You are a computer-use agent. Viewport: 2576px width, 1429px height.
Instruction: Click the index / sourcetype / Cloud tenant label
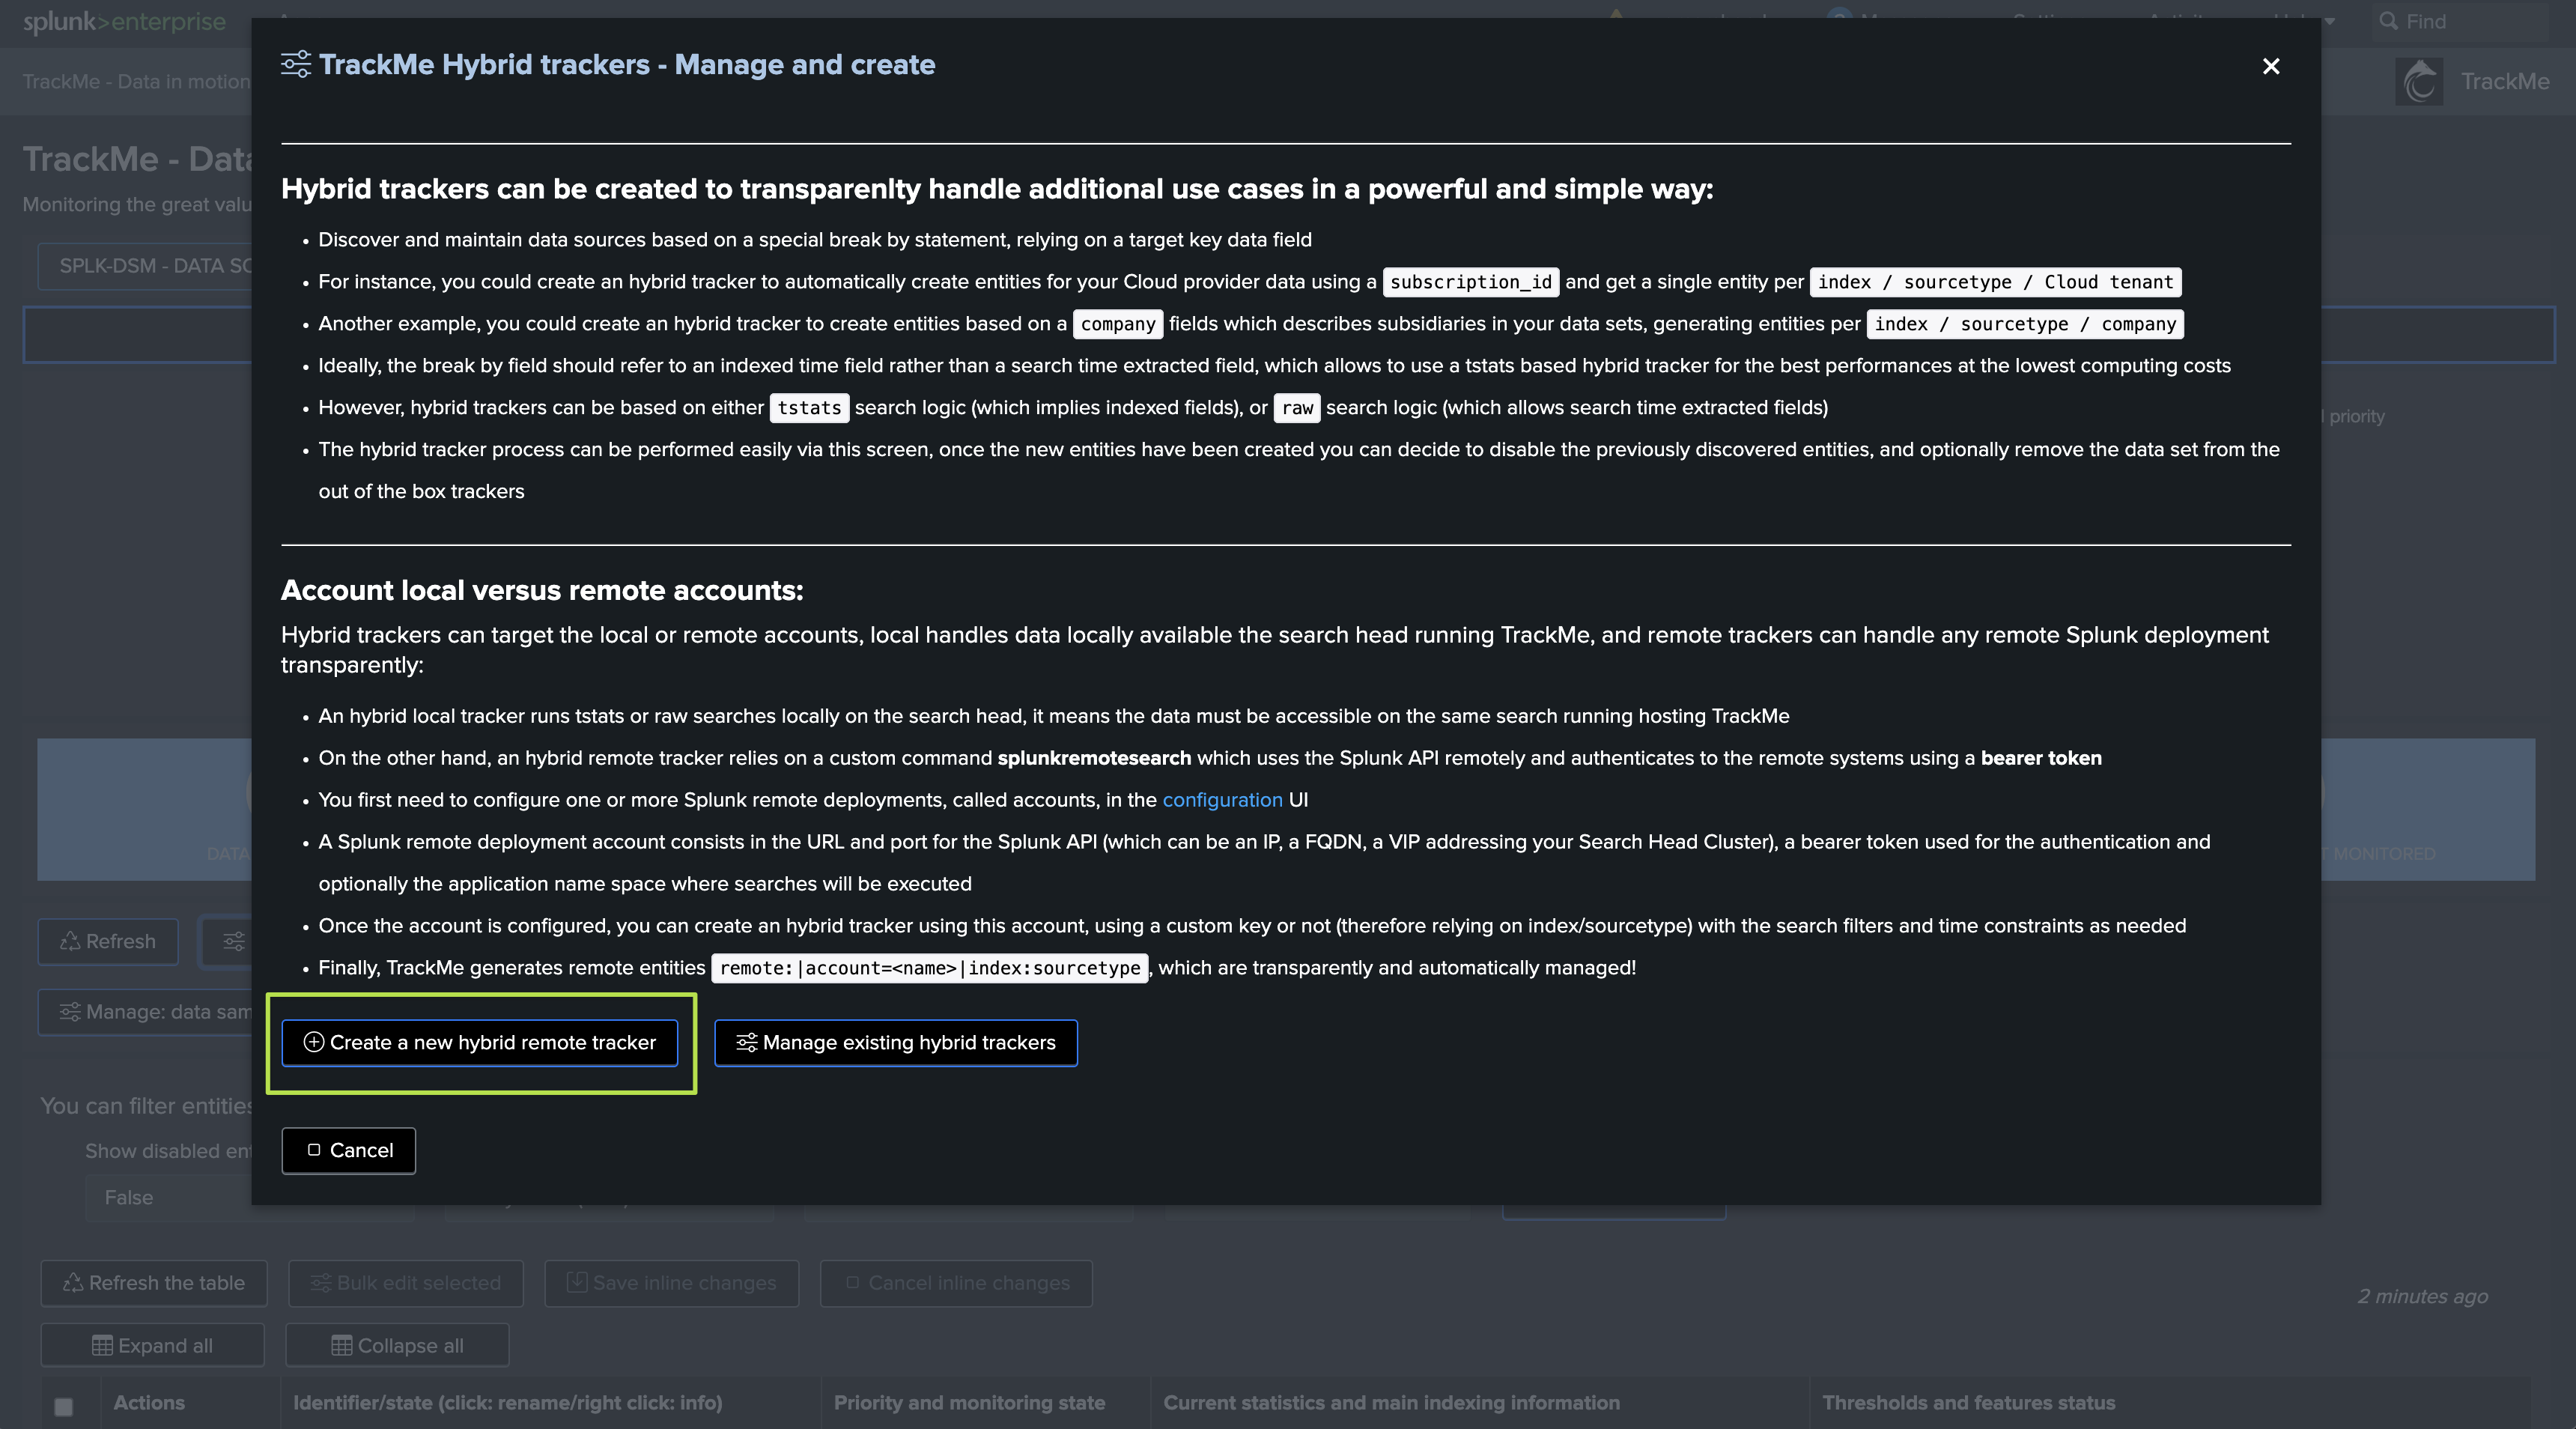point(1995,282)
